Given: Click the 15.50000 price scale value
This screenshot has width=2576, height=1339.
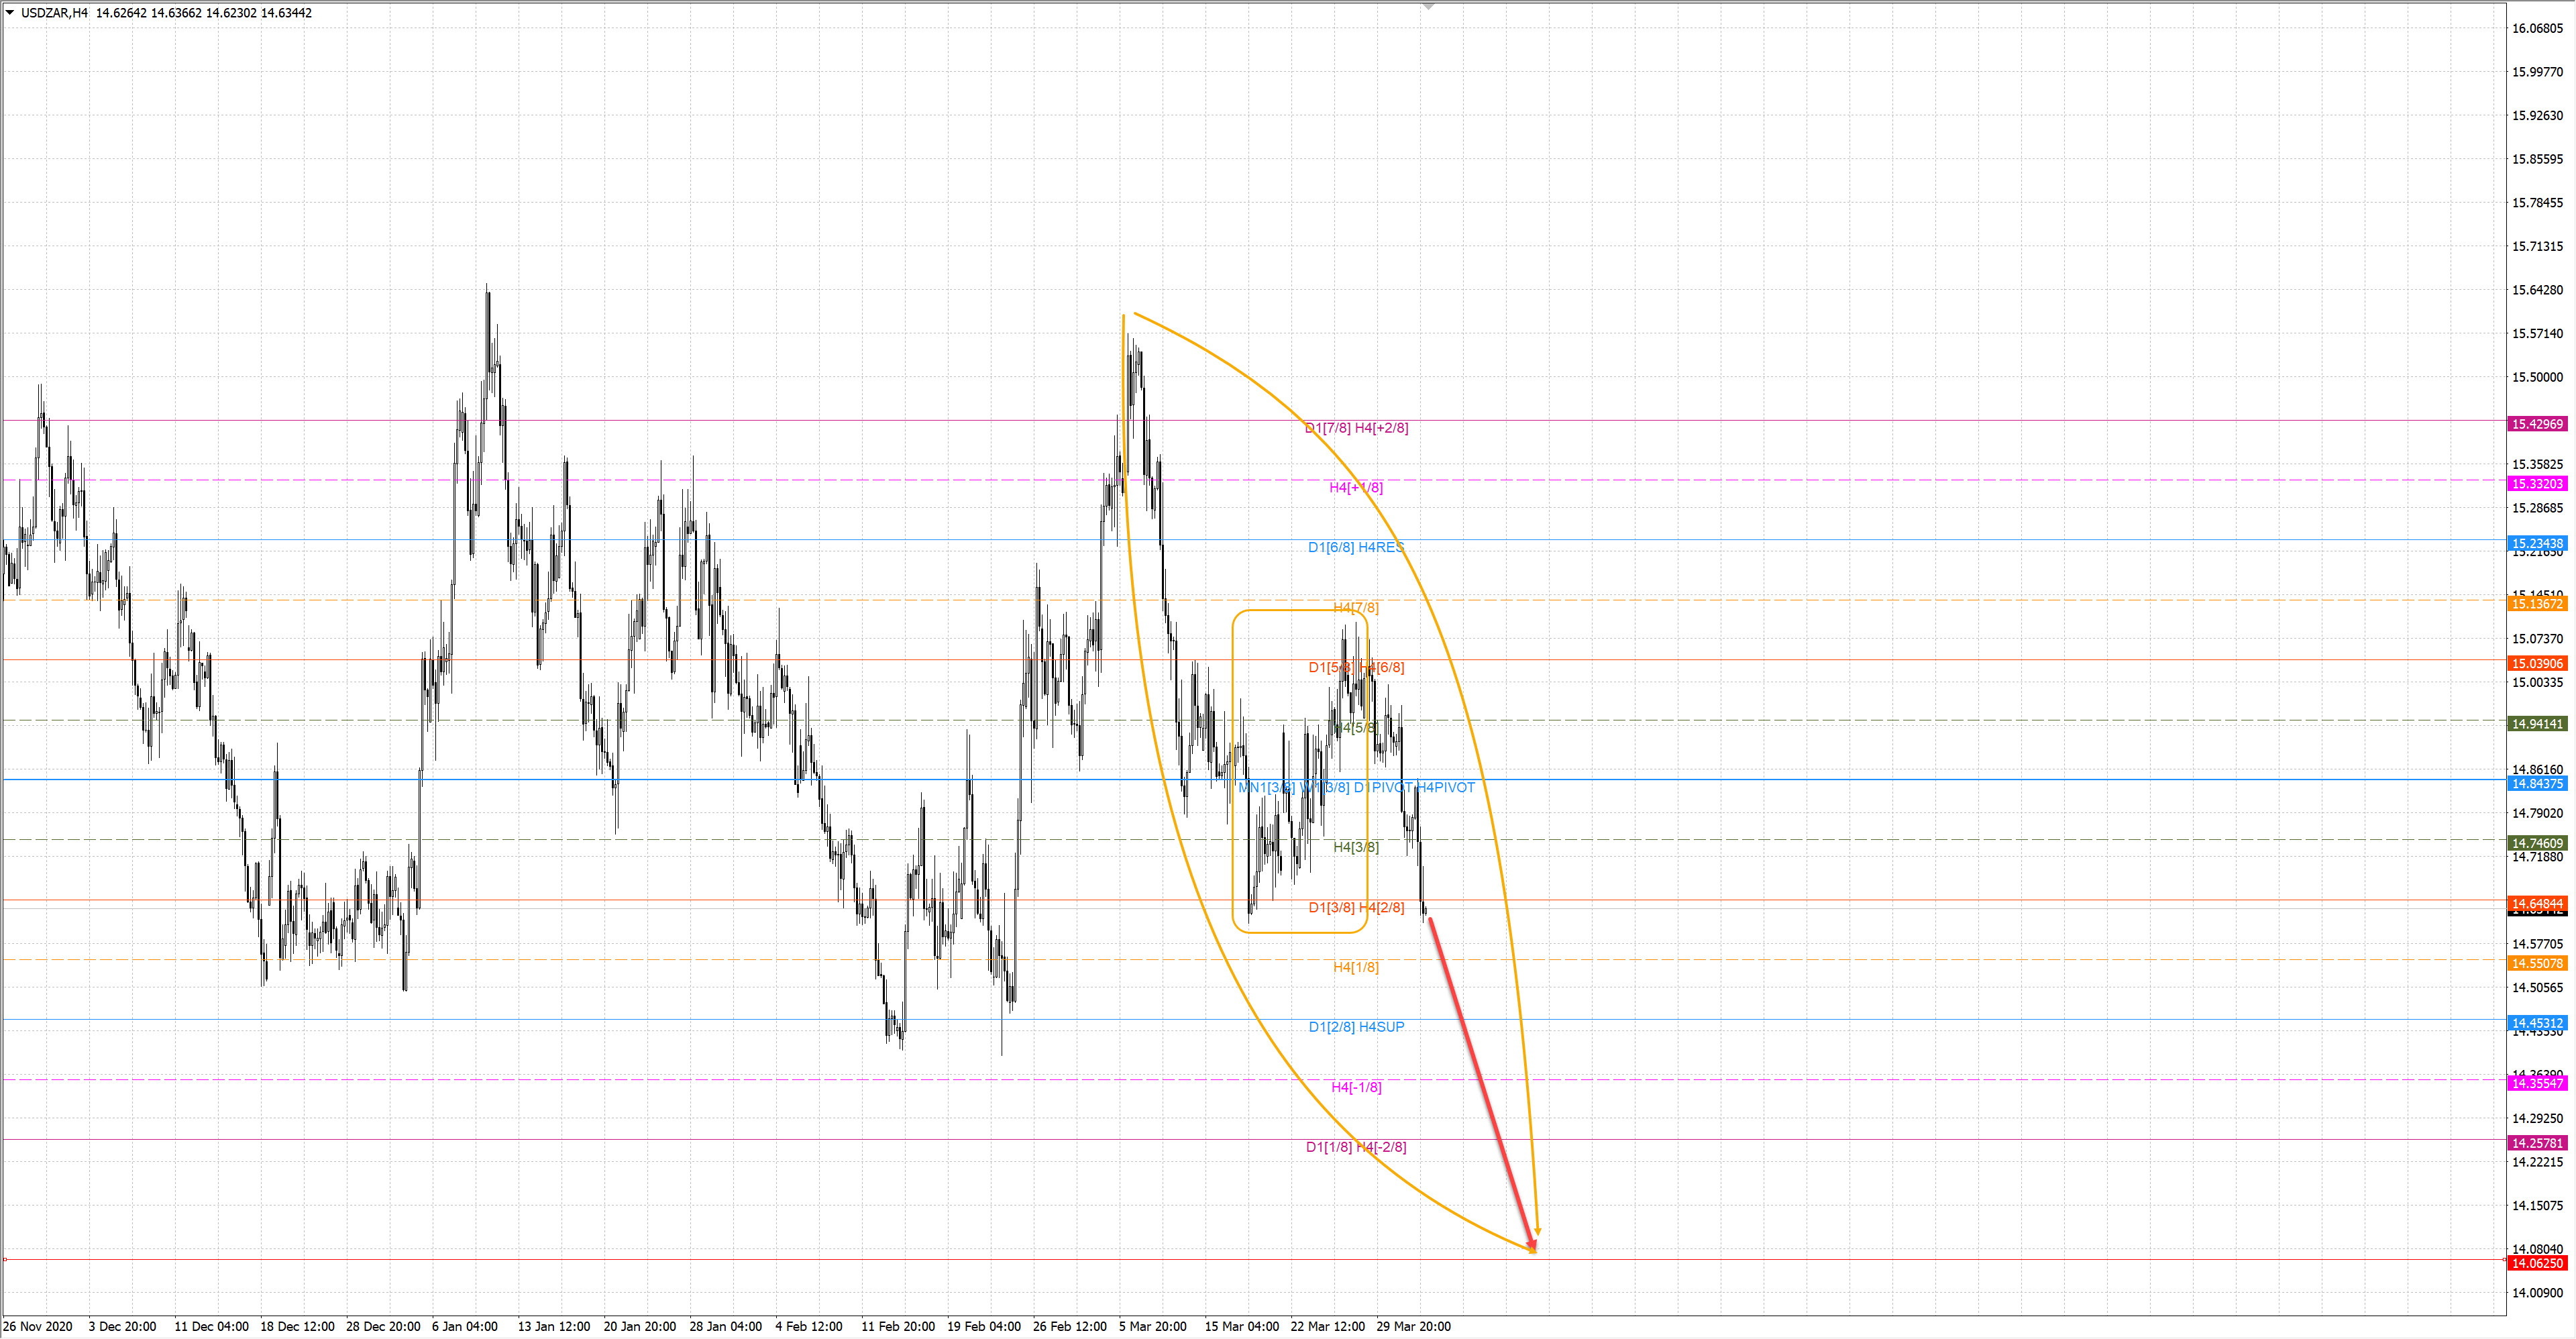Looking at the screenshot, I should click(x=2537, y=377).
